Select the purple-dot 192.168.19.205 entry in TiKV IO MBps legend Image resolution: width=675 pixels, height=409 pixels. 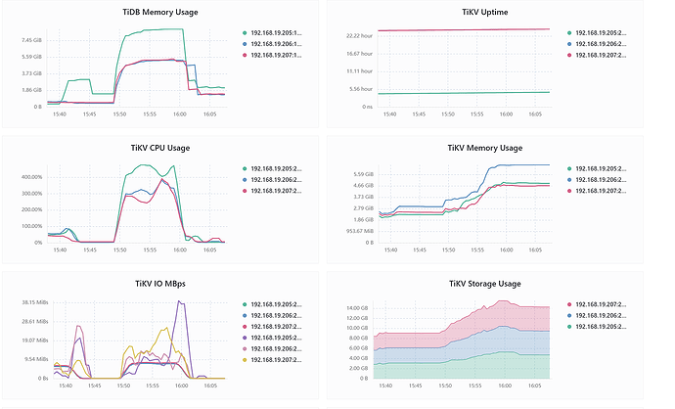click(x=272, y=338)
